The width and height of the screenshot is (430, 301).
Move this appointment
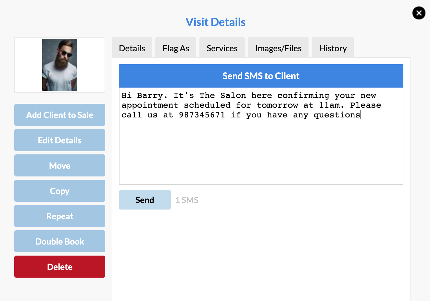[59, 165]
